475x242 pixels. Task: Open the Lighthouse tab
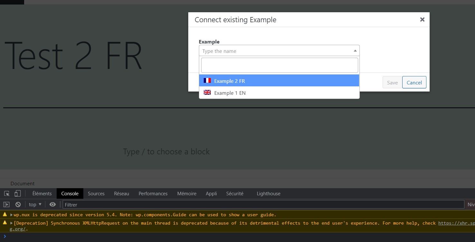[x=268, y=193]
